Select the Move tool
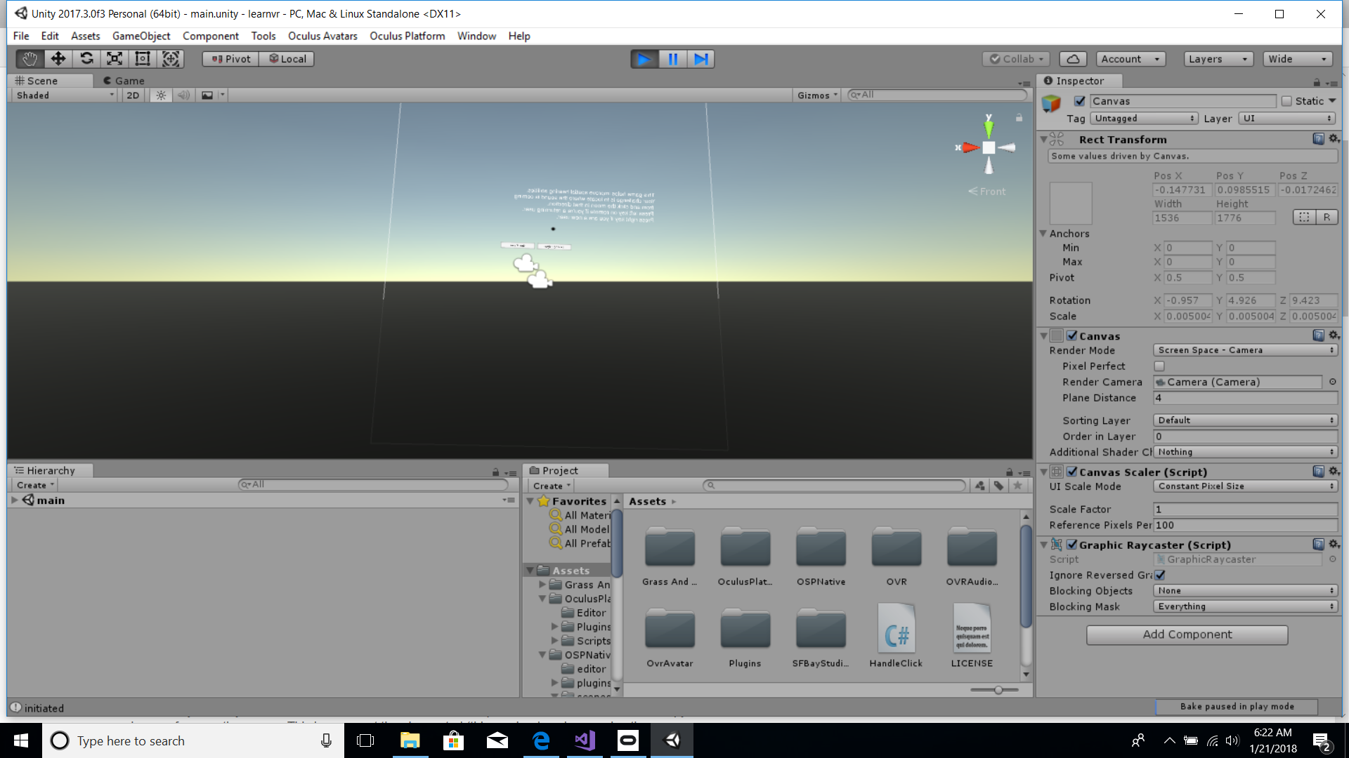 58,59
